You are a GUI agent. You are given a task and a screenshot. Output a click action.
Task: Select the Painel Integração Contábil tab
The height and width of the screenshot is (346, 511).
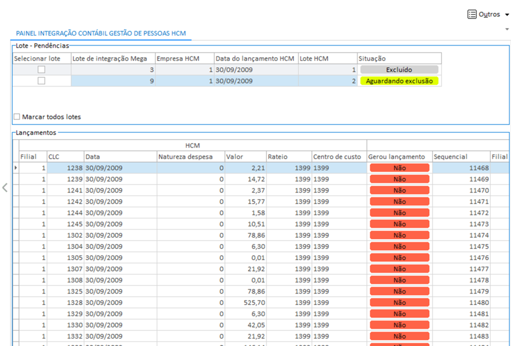point(101,34)
